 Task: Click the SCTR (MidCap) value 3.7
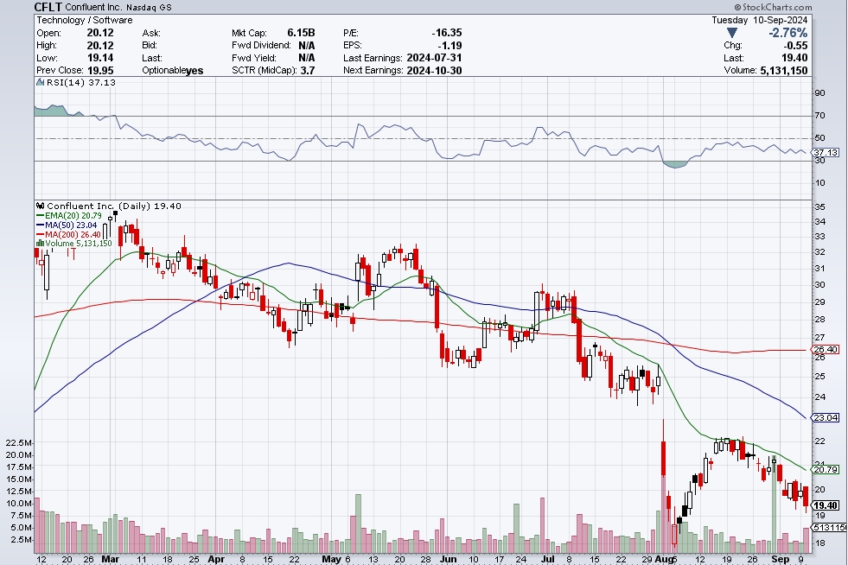307,70
